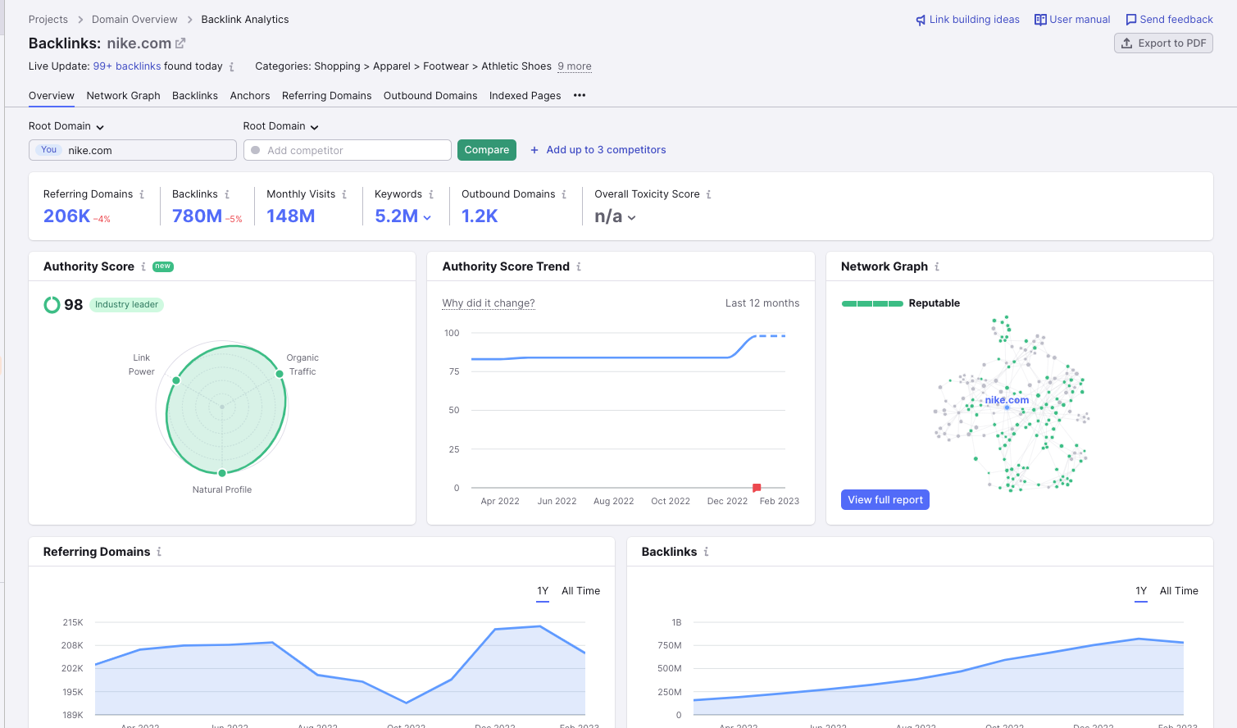Click Export to PDF button
Viewport: 1237px width, 728px height.
tap(1163, 43)
